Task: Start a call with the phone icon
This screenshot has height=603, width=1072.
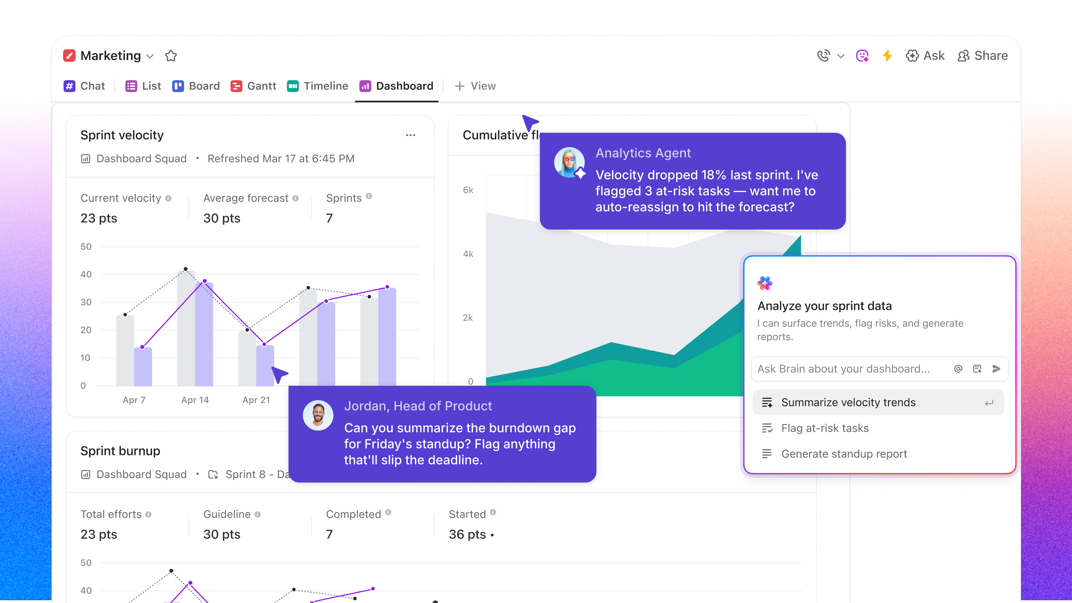Action: click(x=823, y=56)
